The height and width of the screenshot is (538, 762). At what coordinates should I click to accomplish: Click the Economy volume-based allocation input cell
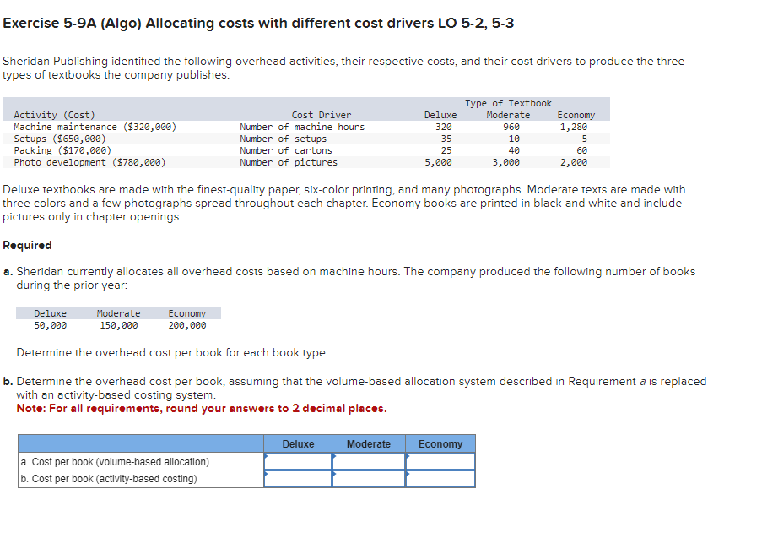[x=440, y=461]
